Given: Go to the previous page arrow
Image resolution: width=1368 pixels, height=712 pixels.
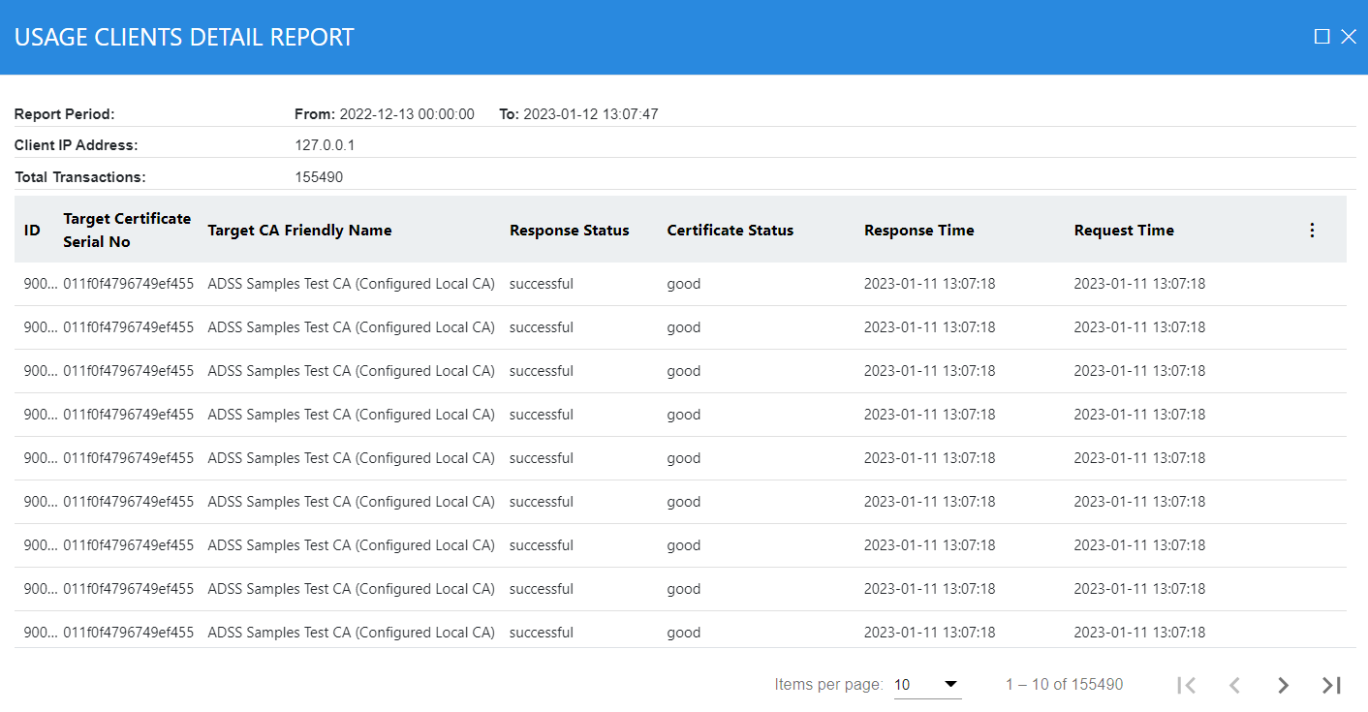Looking at the screenshot, I should point(1234,685).
